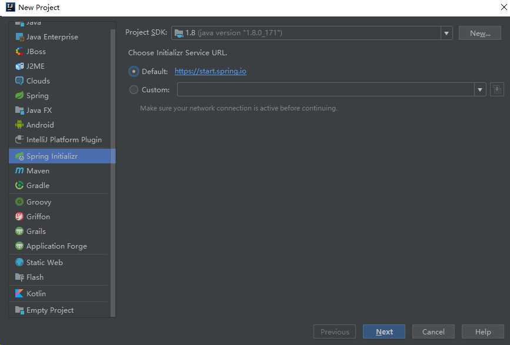Click the Android robot icon
510x345 pixels.
[19, 125]
